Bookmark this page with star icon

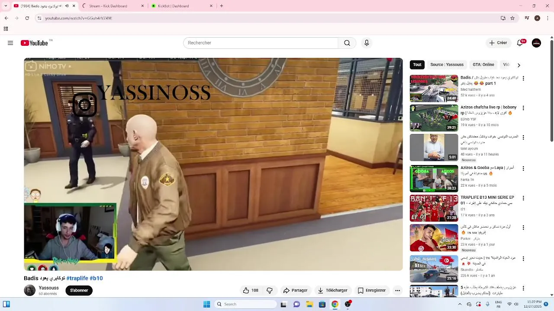click(x=512, y=18)
